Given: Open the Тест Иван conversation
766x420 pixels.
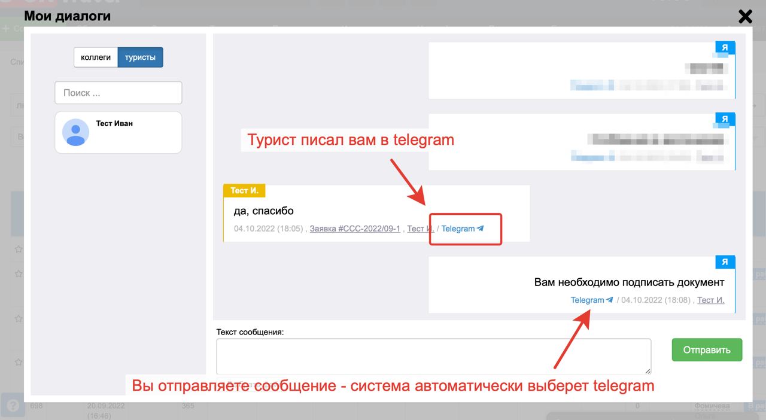Looking at the screenshot, I should point(118,132).
